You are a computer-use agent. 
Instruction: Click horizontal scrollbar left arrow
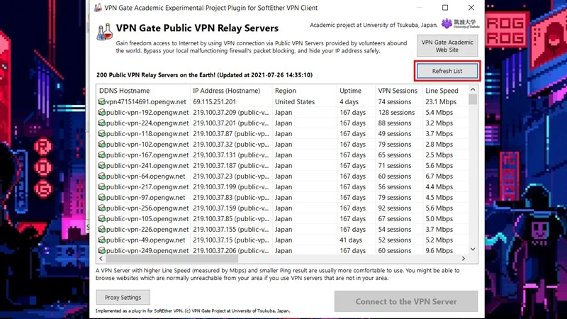101,259
